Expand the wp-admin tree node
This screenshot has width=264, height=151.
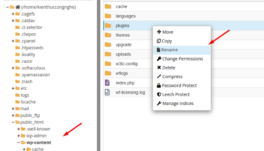[x=18, y=136]
